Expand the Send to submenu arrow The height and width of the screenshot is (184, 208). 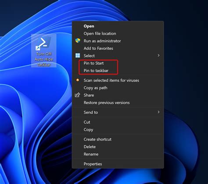[158, 112]
